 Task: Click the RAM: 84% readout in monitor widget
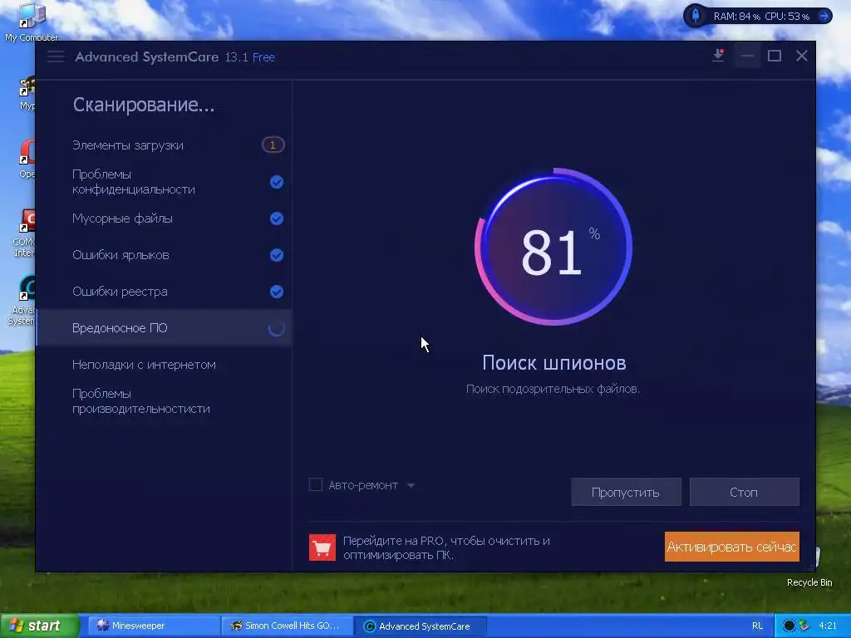(x=736, y=17)
